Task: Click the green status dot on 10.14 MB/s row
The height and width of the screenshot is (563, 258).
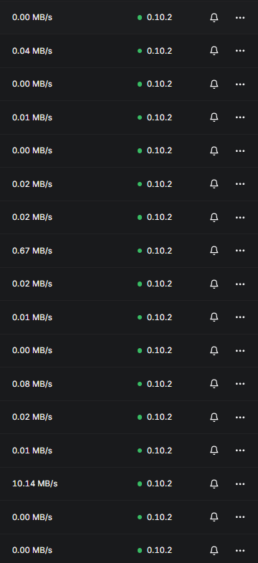Action: (x=140, y=483)
